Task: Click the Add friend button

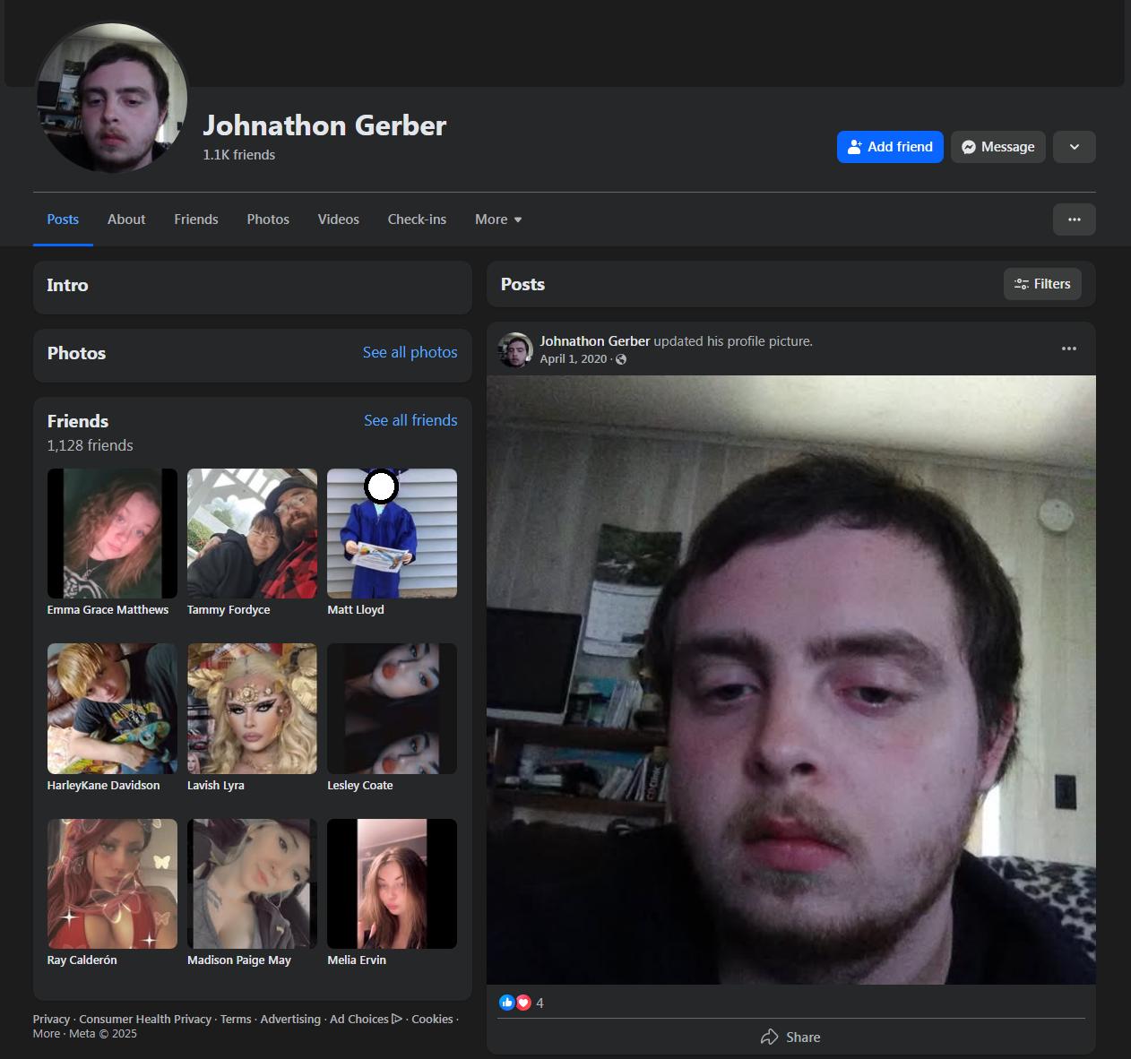Action: tap(890, 147)
